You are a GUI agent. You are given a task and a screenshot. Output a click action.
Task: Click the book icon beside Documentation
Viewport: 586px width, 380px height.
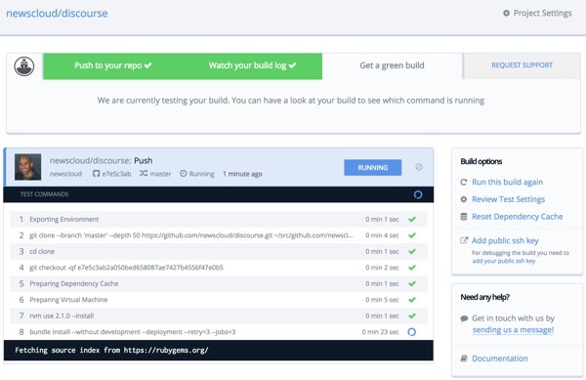point(464,359)
